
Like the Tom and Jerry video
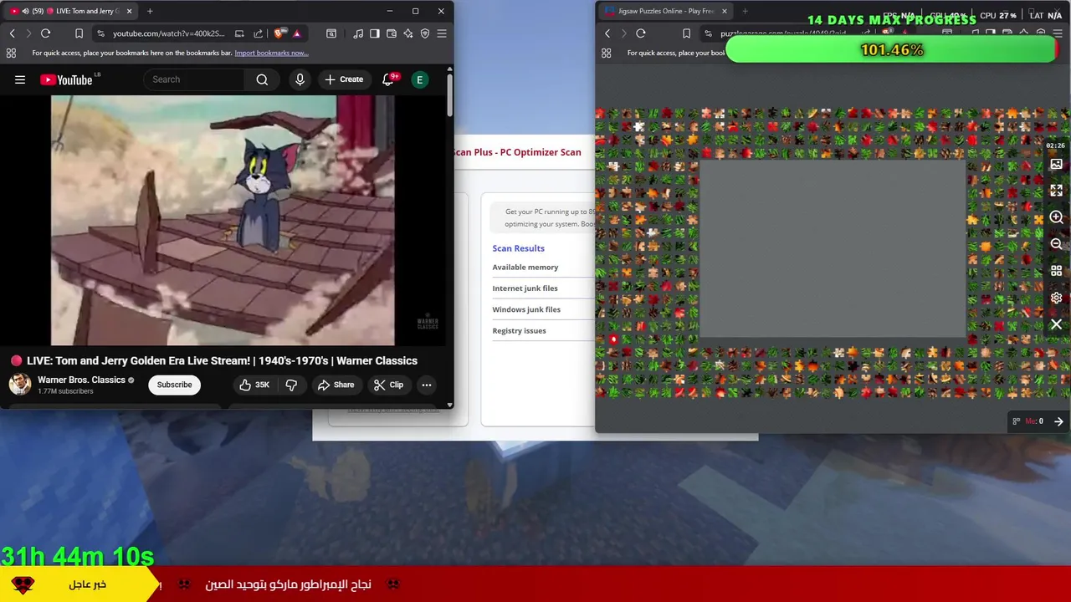[x=254, y=385]
